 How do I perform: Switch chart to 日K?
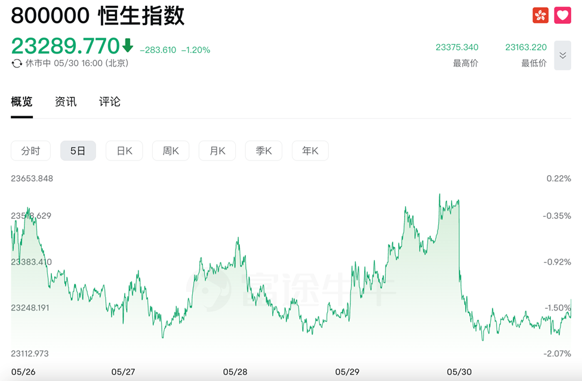pos(124,151)
